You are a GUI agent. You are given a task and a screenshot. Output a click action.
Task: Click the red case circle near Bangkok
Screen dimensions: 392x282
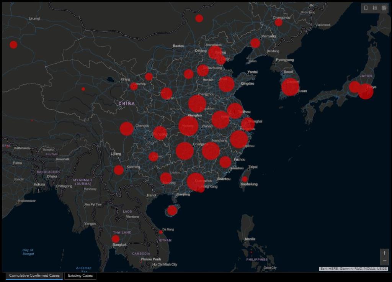coord(116,239)
